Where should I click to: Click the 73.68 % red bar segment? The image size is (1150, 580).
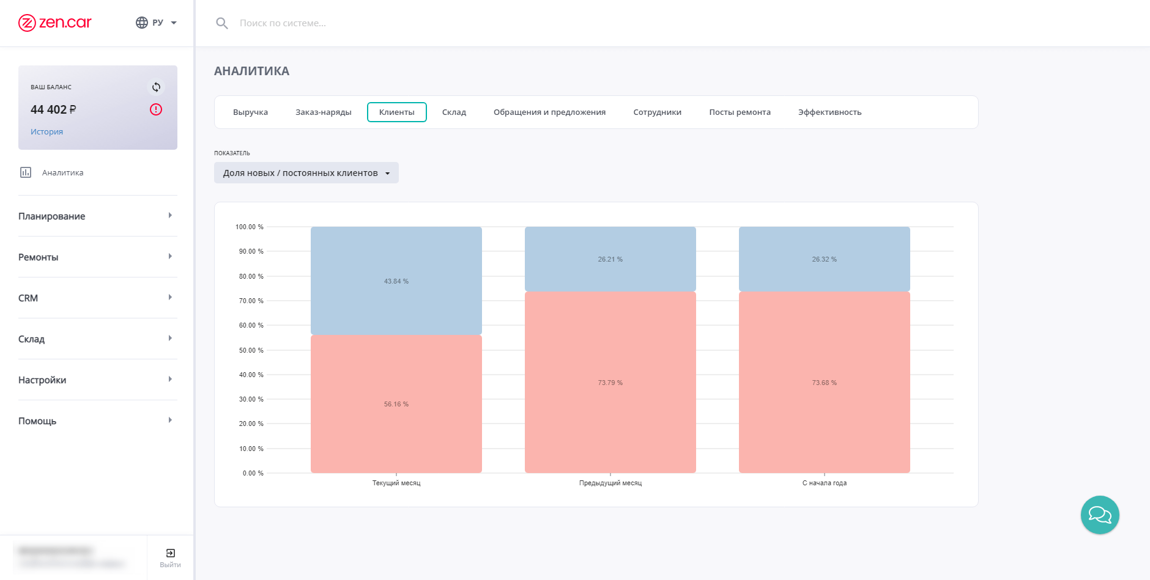tap(825, 383)
